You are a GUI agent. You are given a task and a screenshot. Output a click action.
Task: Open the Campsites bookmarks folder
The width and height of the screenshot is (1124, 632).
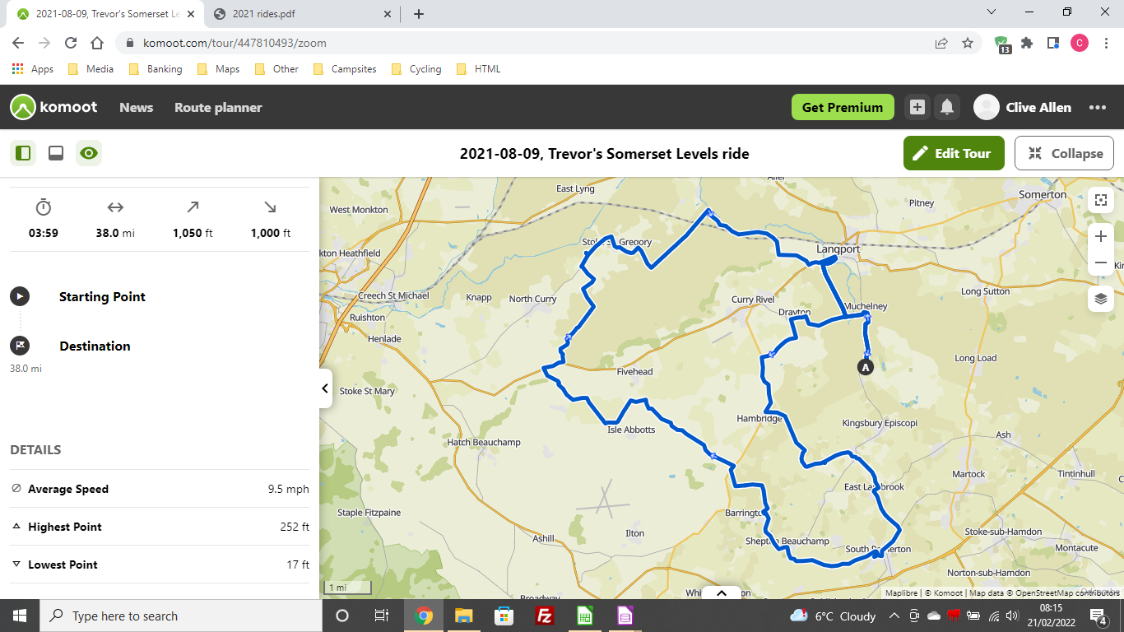(x=345, y=69)
